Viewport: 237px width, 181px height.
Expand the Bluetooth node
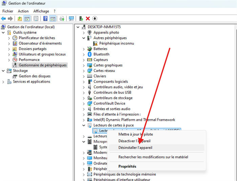tap(84, 54)
